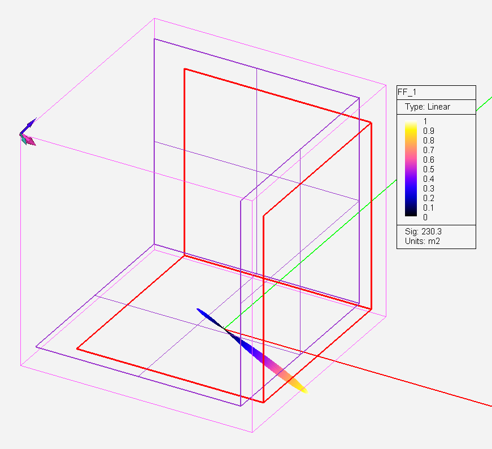The width and height of the screenshot is (492, 449).
Task: Click the coordinate axes triad icon
Action: (28, 132)
